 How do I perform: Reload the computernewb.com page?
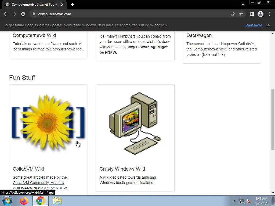pos(23,14)
